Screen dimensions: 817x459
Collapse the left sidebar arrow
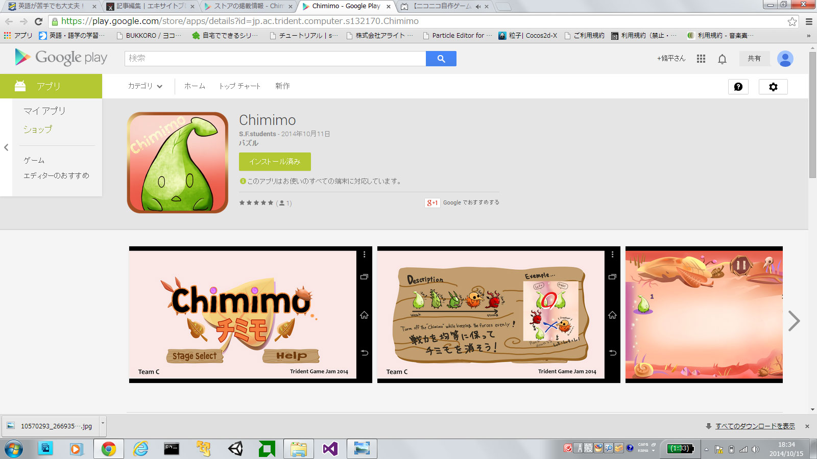(x=6, y=147)
